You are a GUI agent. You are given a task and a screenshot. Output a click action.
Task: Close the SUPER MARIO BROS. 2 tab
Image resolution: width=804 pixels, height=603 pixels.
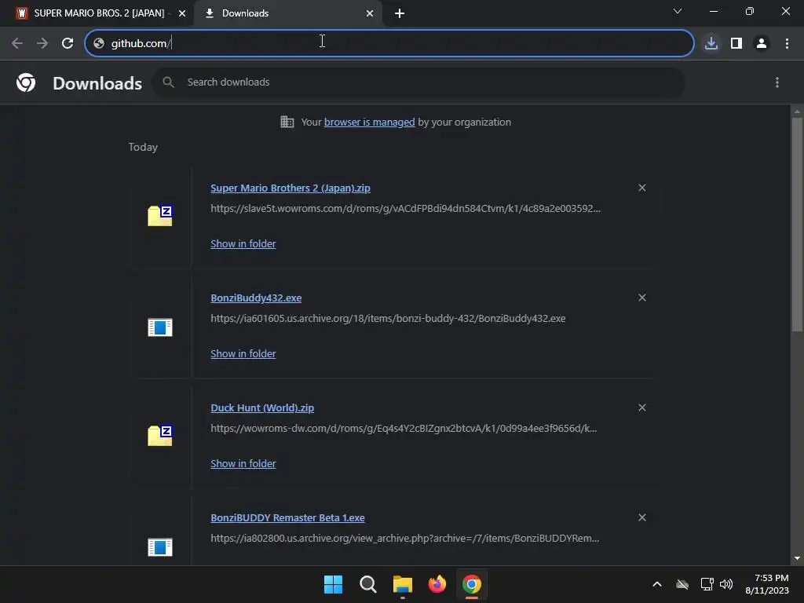(x=182, y=13)
